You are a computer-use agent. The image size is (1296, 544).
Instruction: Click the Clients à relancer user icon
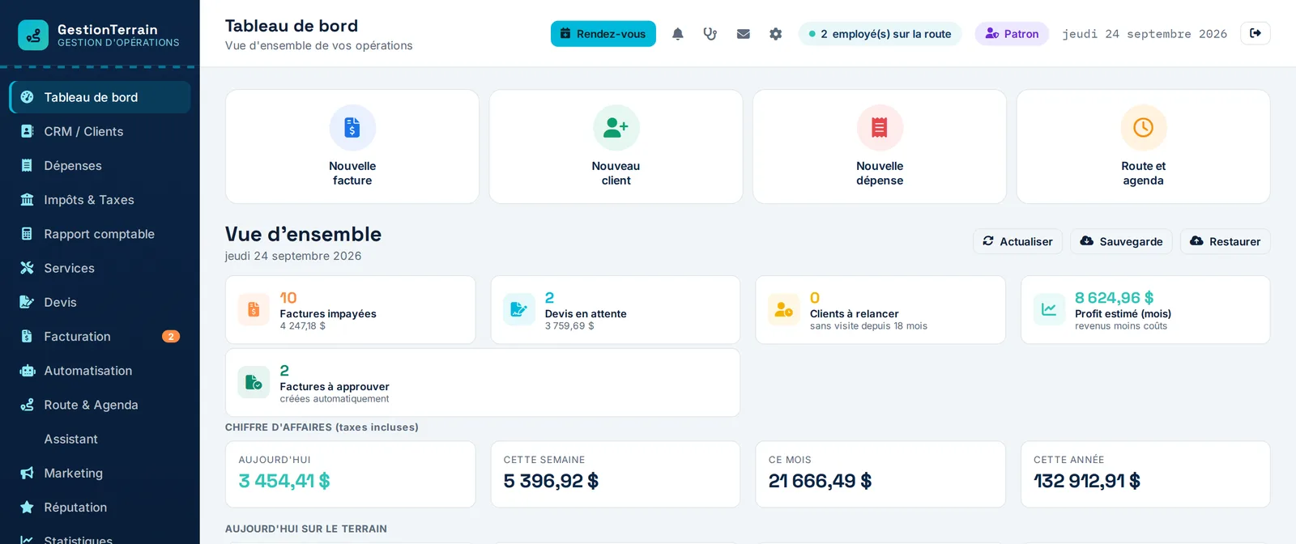click(x=783, y=309)
